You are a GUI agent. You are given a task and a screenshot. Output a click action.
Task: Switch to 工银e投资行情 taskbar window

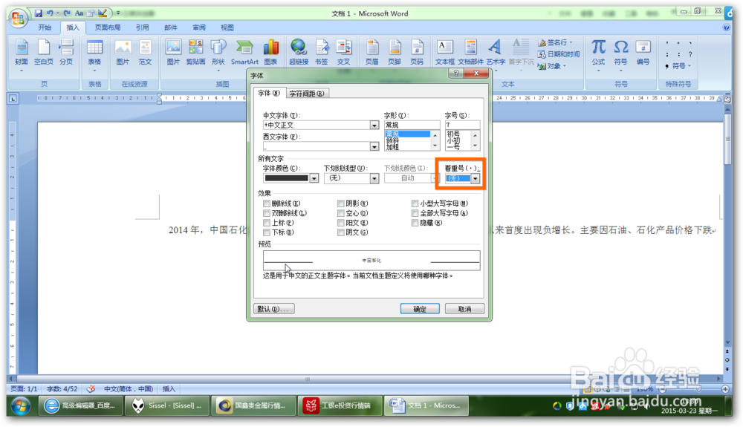[x=340, y=405]
